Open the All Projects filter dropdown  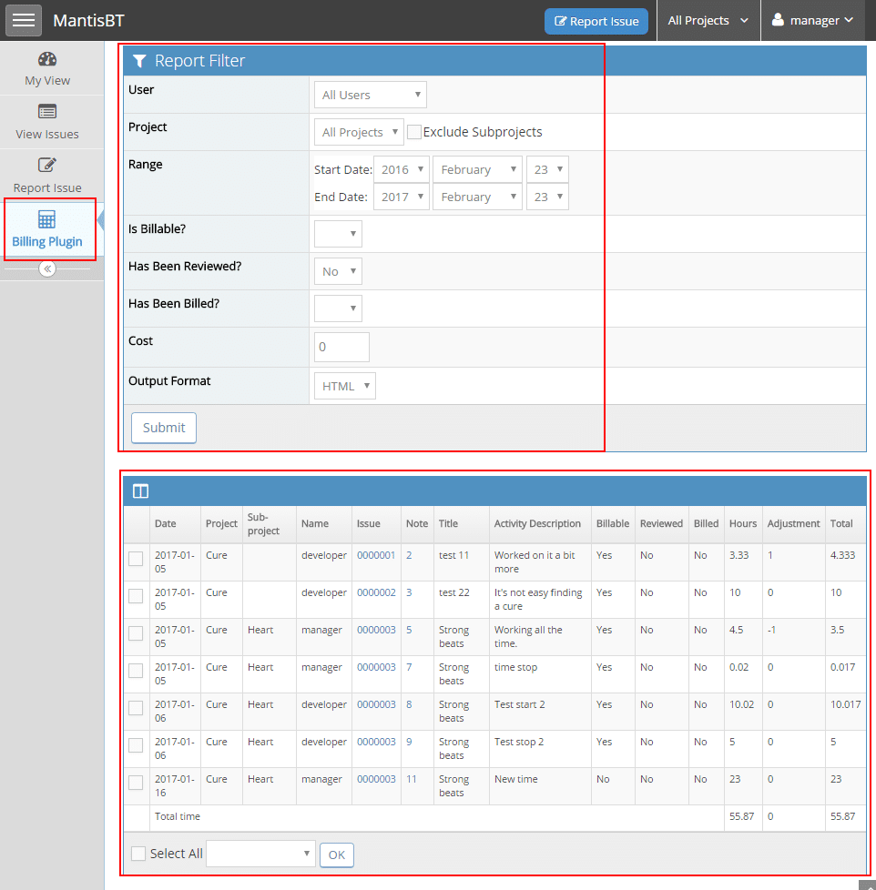coord(359,132)
